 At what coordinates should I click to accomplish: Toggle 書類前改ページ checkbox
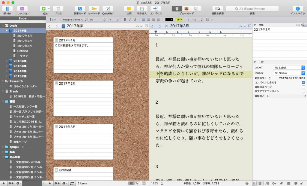tap(303, 87)
